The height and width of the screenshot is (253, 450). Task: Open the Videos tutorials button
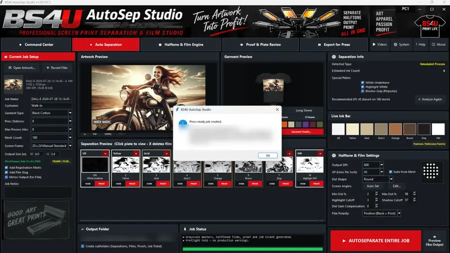pos(379,44)
